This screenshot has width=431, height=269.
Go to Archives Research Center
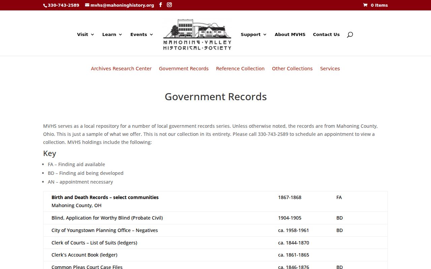121,69
